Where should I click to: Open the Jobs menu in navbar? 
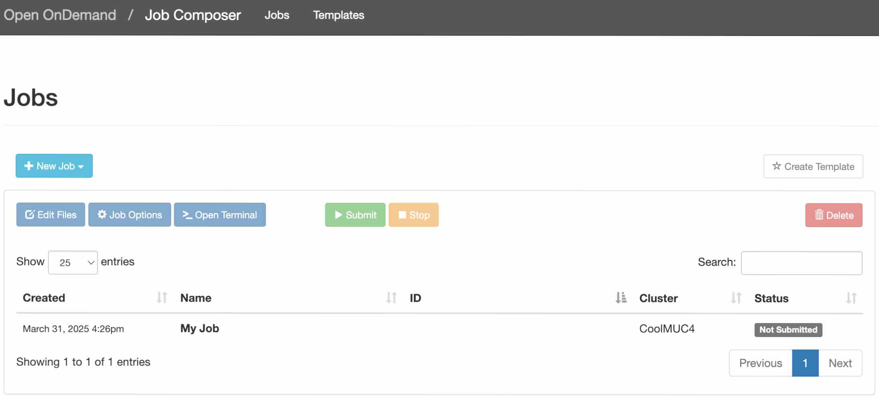click(x=277, y=15)
